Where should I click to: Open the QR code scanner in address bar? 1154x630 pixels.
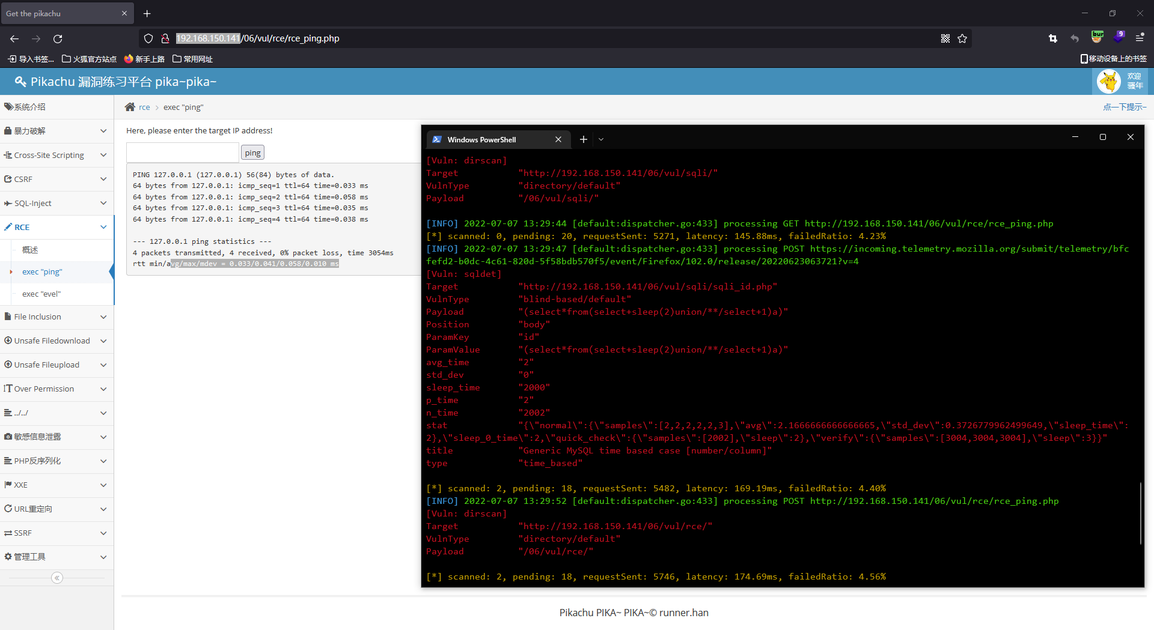[945, 38]
